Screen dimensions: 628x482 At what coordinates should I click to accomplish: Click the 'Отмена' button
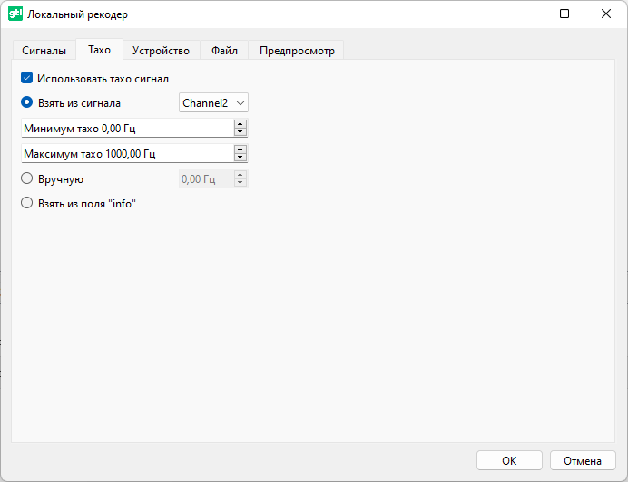[583, 460]
